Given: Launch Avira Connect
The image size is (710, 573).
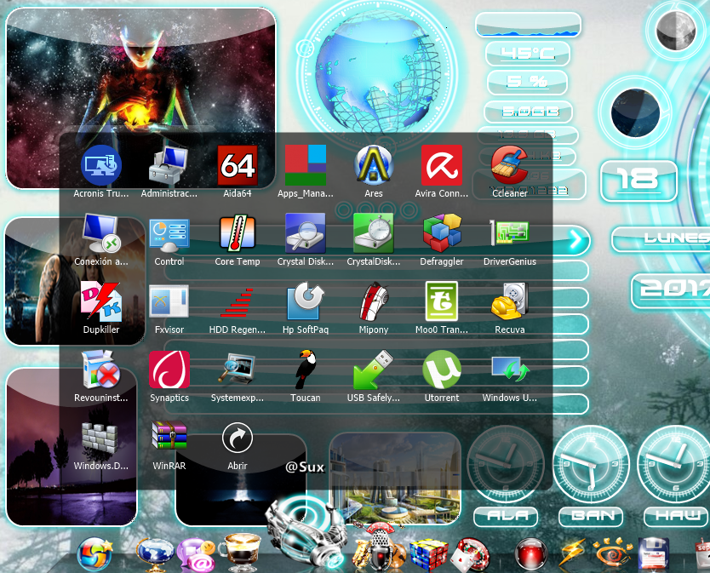Looking at the screenshot, I should click(x=442, y=167).
